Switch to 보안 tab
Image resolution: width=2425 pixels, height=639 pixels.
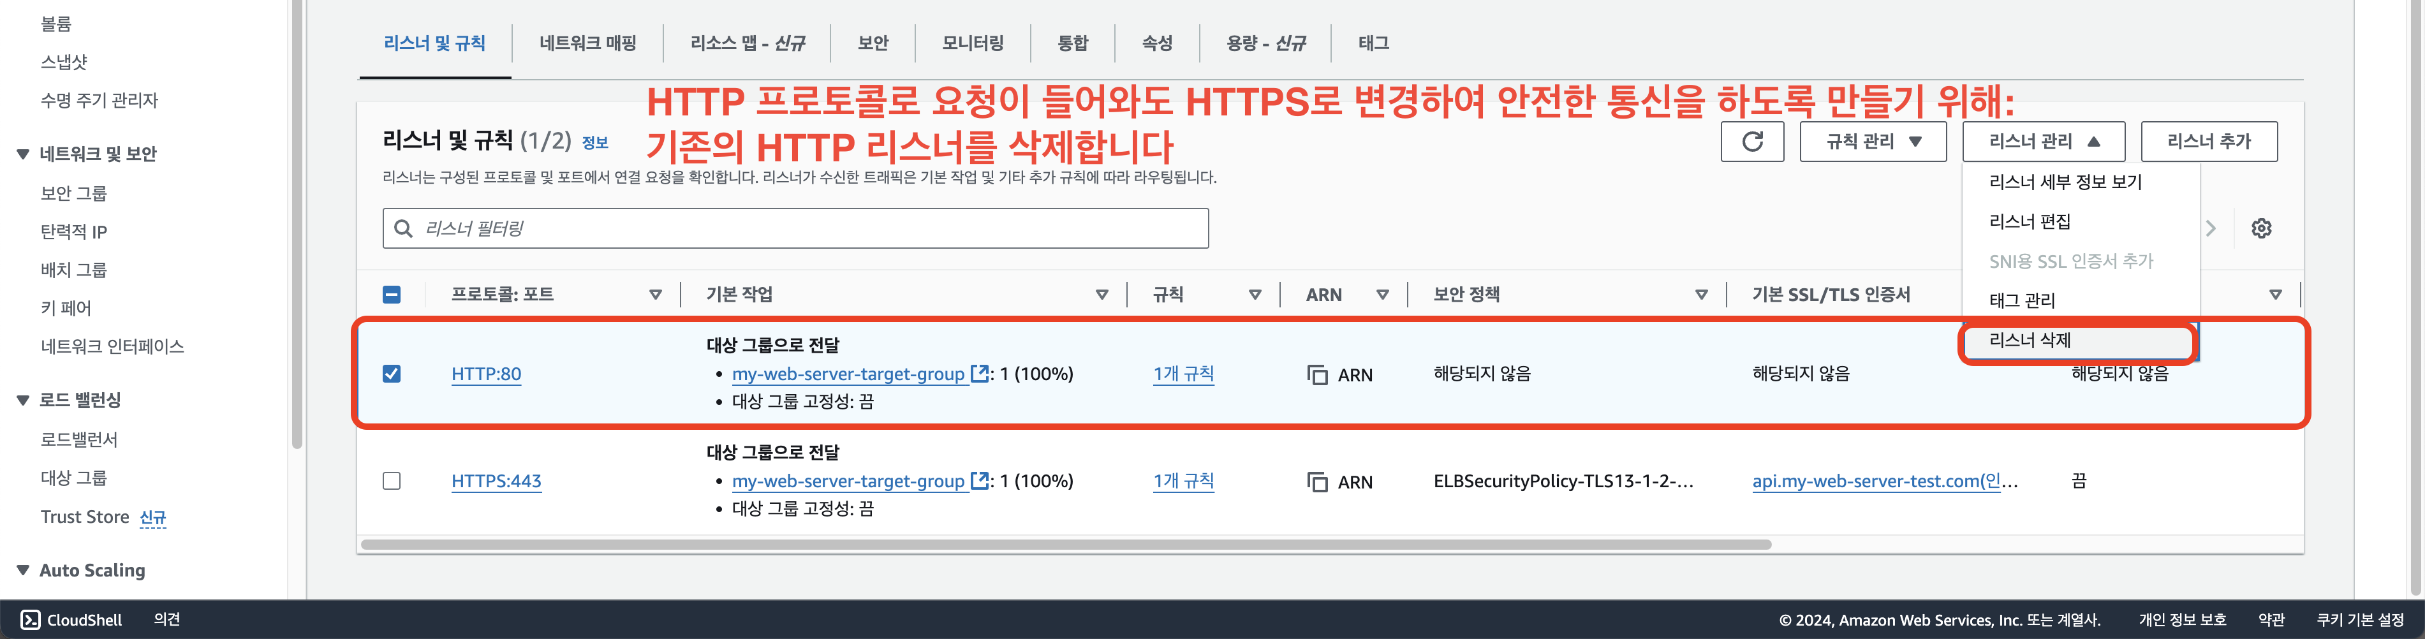(873, 43)
